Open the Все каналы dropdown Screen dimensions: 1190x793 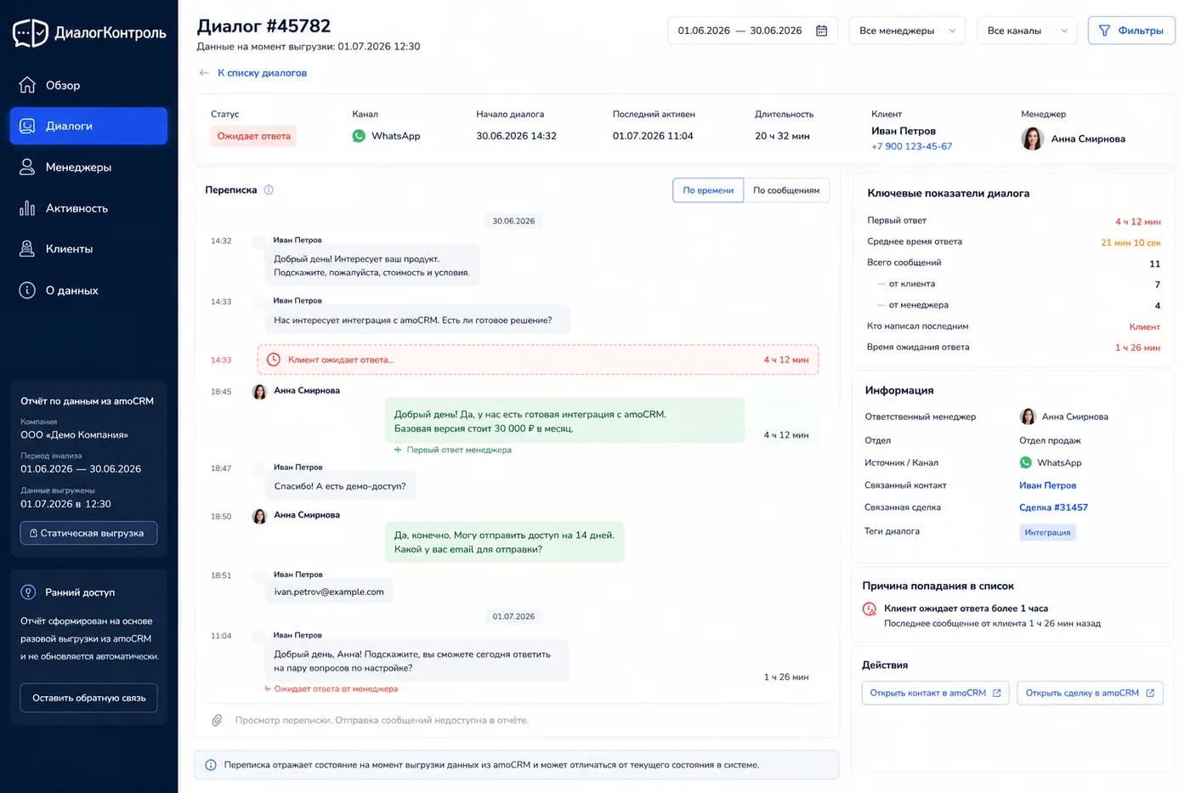[x=1027, y=31]
